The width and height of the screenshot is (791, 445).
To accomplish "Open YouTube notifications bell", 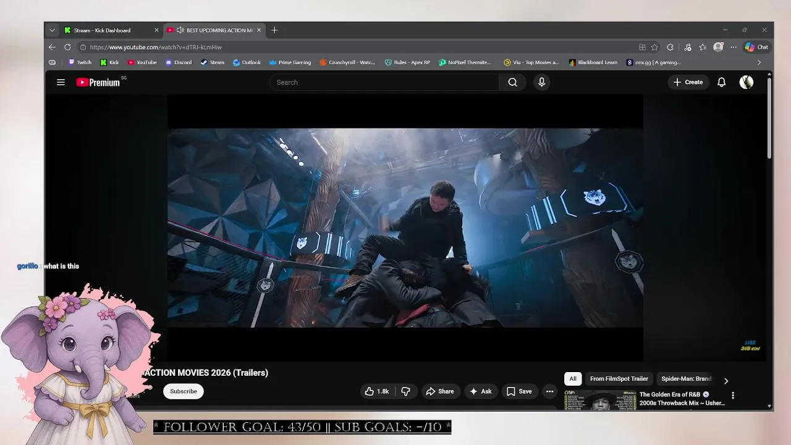I will (x=721, y=82).
